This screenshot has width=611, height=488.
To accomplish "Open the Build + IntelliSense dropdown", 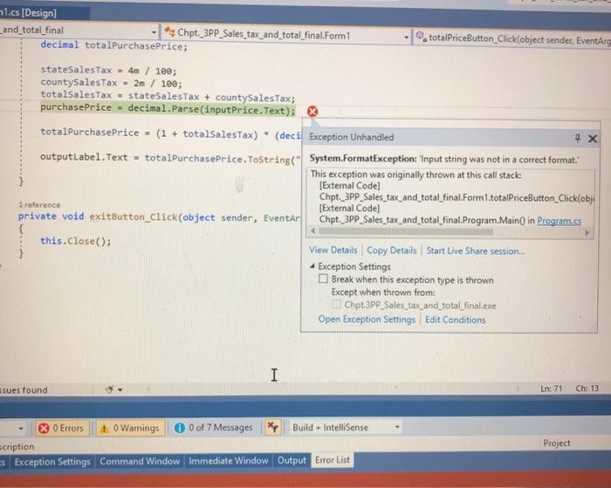I will [346, 427].
